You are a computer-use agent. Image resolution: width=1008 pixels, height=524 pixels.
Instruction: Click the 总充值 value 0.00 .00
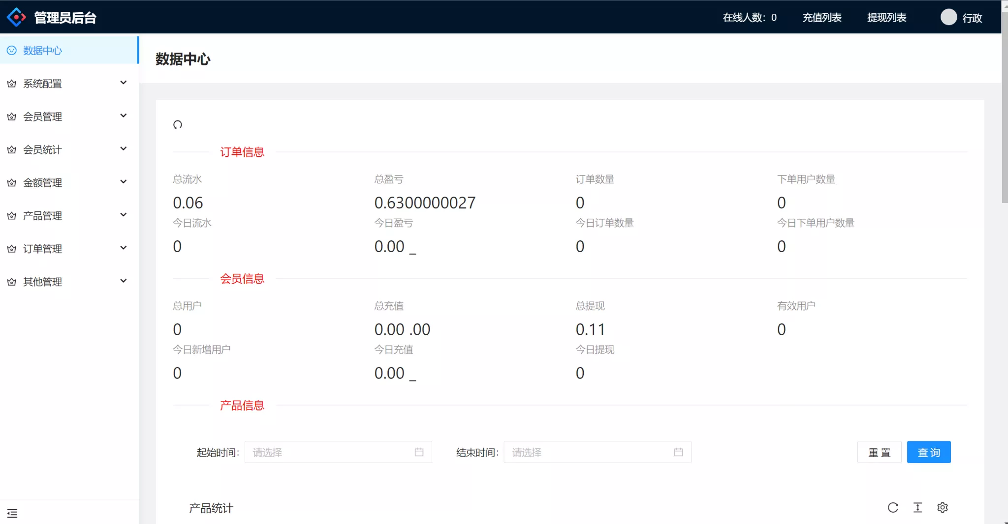click(x=402, y=329)
